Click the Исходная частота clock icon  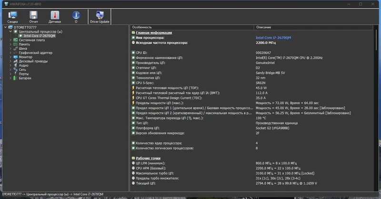click(133, 42)
